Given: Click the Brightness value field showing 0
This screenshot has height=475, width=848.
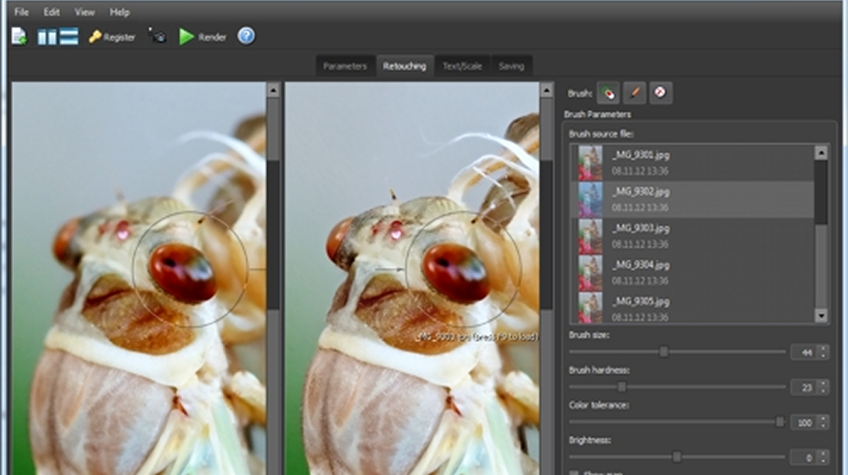Looking at the screenshot, I should [x=804, y=458].
